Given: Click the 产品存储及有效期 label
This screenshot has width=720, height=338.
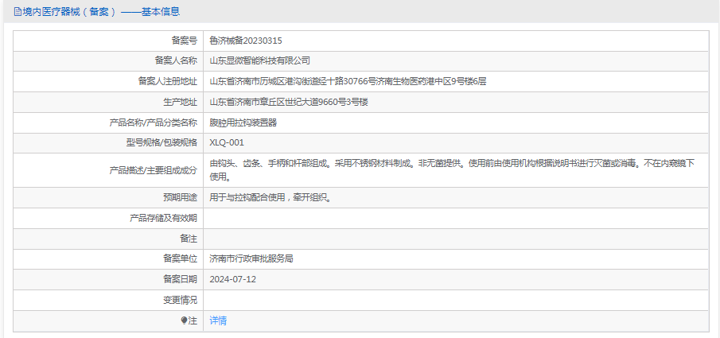Looking at the screenshot, I should pyautogui.click(x=163, y=218).
